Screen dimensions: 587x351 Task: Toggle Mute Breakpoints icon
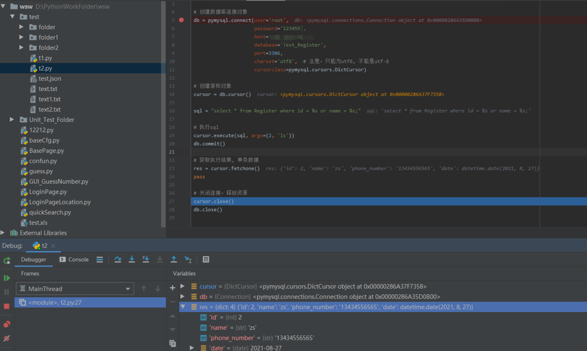point(7,338)
